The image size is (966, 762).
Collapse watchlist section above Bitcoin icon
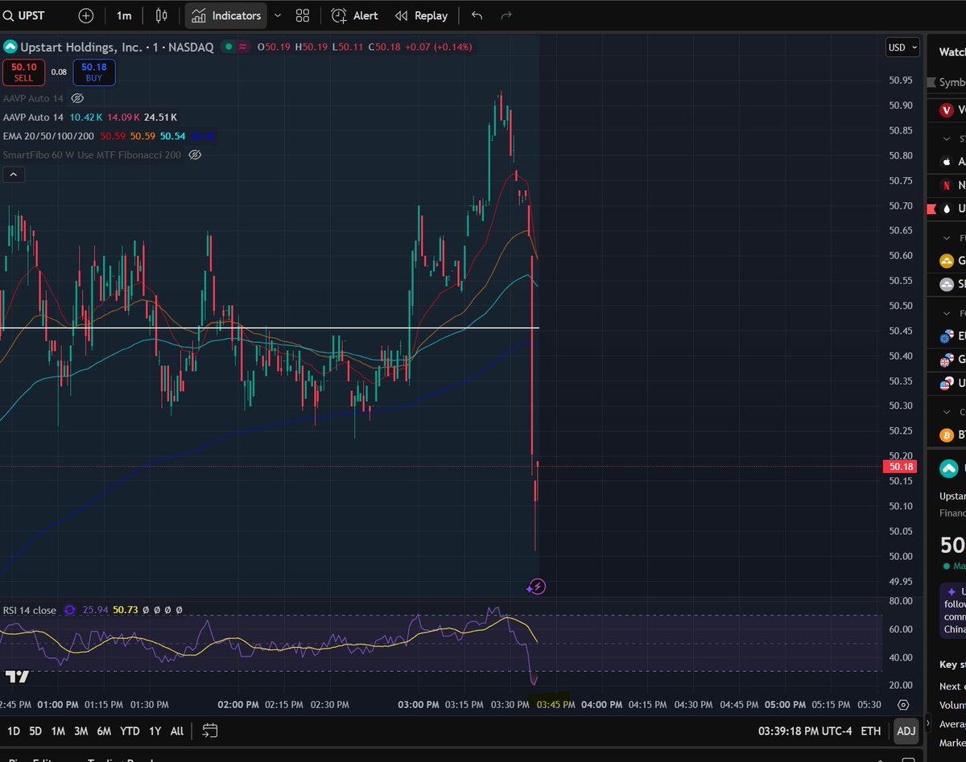click(947, 412)
